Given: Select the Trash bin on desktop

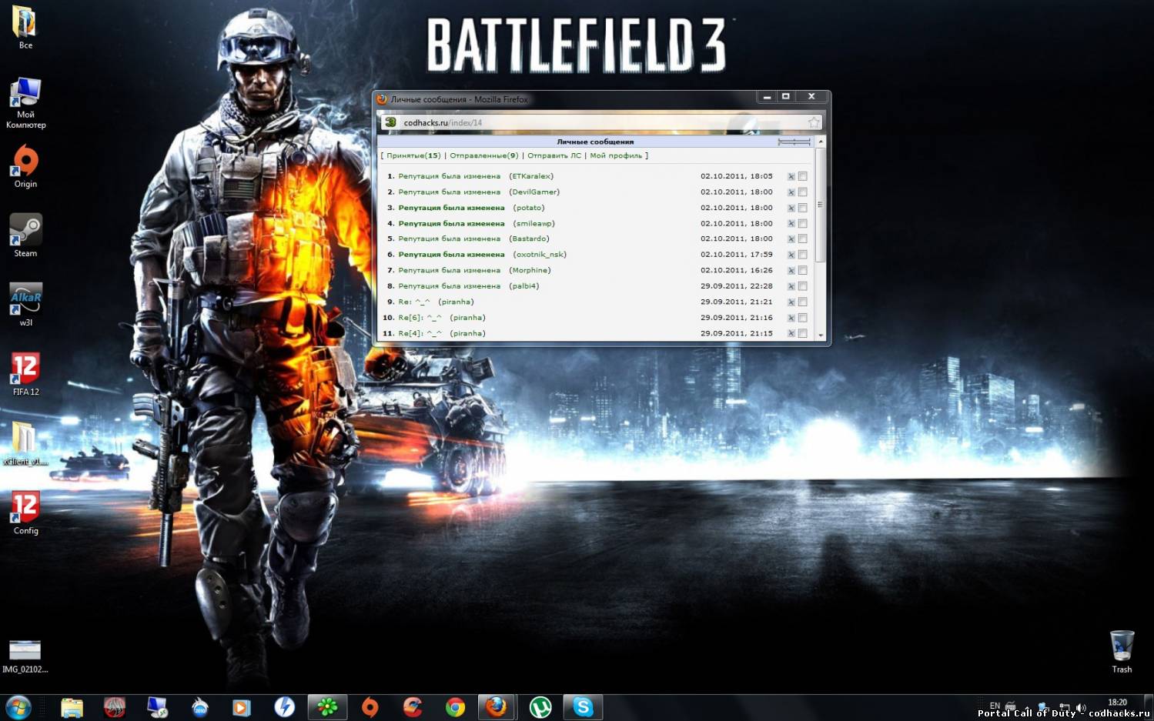Looking at the screenshot, I should pos(1122,651).
